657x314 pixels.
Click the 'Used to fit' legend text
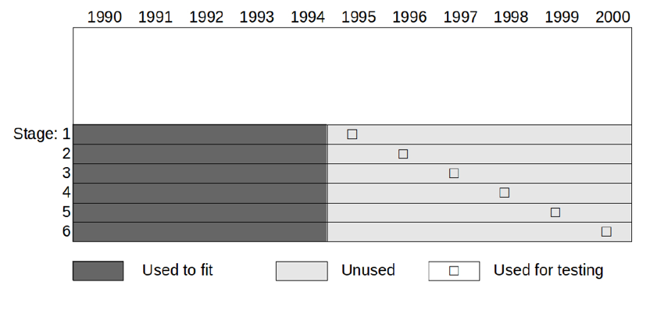pyautogui.click(x=177, y=270)
